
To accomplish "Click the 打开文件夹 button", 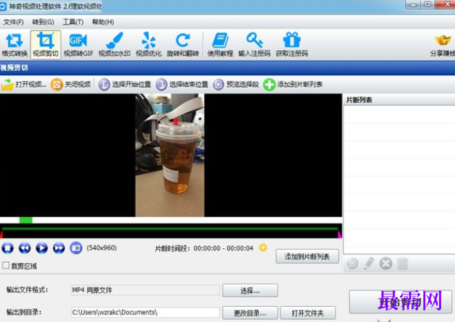I will pyautogui.click(x=308, y=313).
